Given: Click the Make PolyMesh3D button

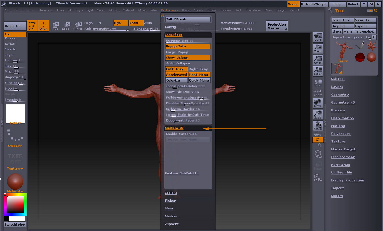Looking at the screenshot, I should [359, 31].
